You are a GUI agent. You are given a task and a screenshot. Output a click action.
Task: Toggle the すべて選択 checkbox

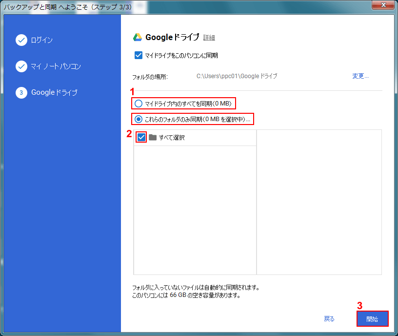pyautogui.click(x=141, y=138)
